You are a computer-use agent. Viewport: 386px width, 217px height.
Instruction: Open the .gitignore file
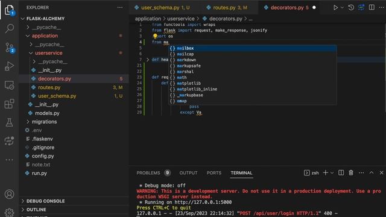click(74, 147)
